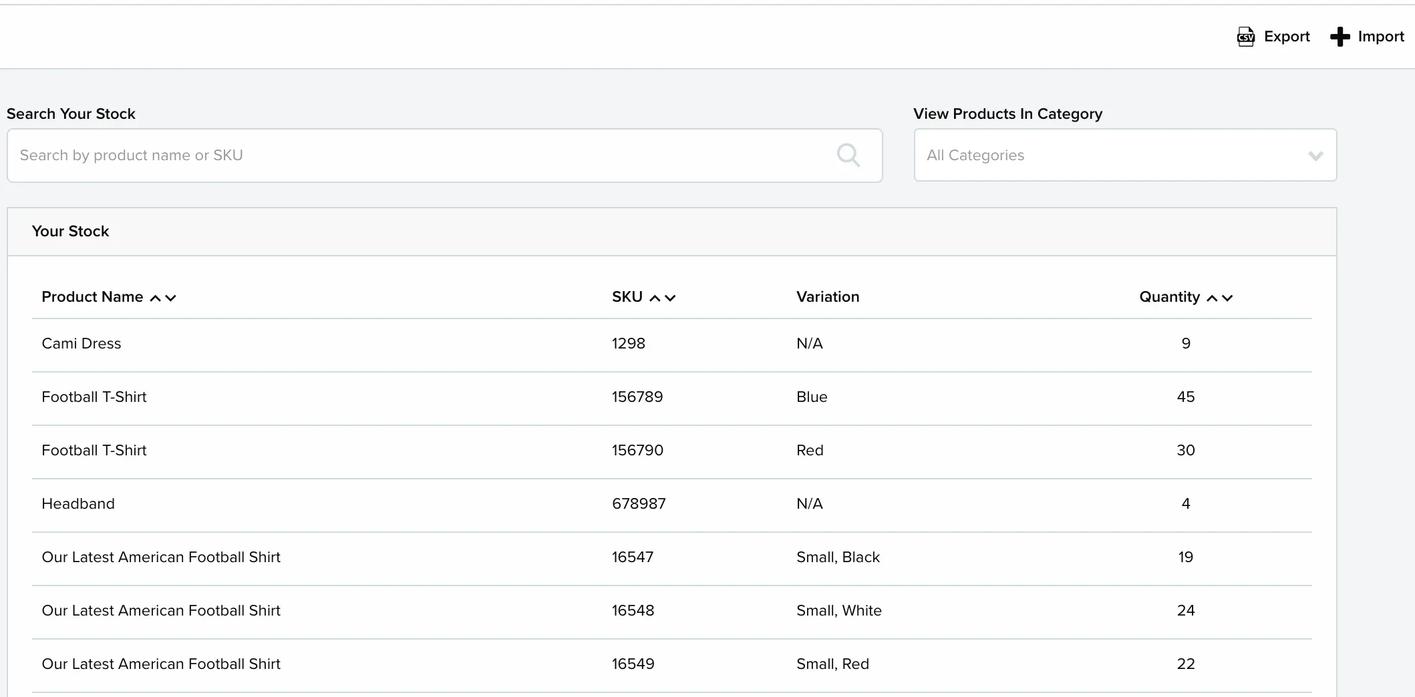Click the Product Name column header
Image resolution: width=1415 pixels, height=697 pixels.
click(x=92, y=297)
